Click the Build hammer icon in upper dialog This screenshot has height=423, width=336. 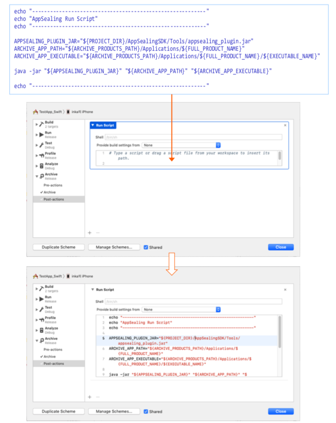point(41,124)
